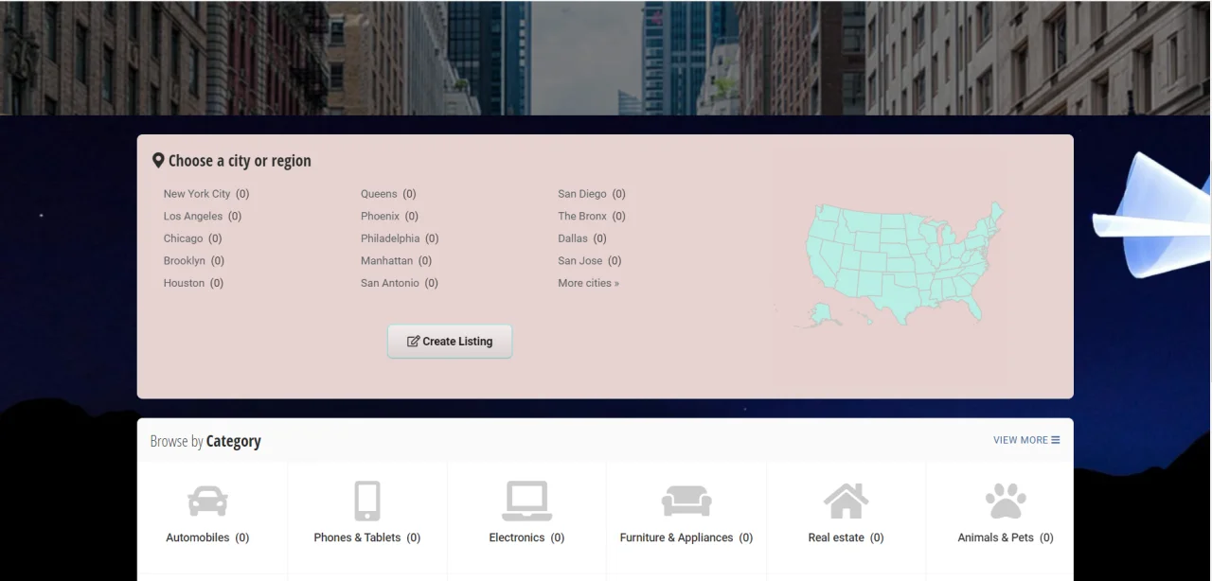Click the Animals & Pets paw icon
The image size is (1212, 581).
coord(1006,501)
